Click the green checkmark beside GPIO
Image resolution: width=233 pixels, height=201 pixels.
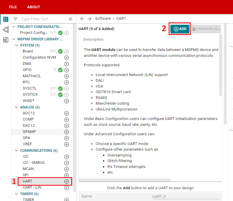60,70
